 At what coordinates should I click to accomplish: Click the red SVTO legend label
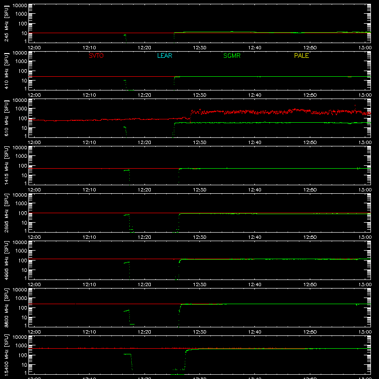96,55
